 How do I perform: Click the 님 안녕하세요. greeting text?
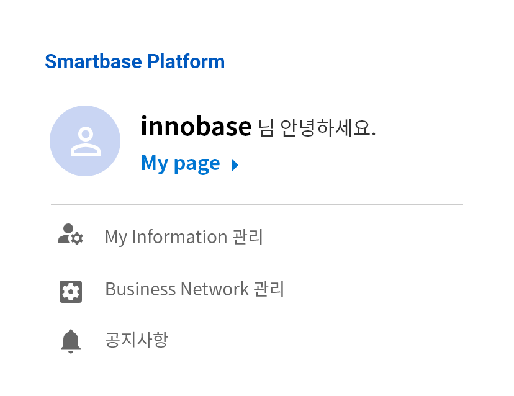317,127
